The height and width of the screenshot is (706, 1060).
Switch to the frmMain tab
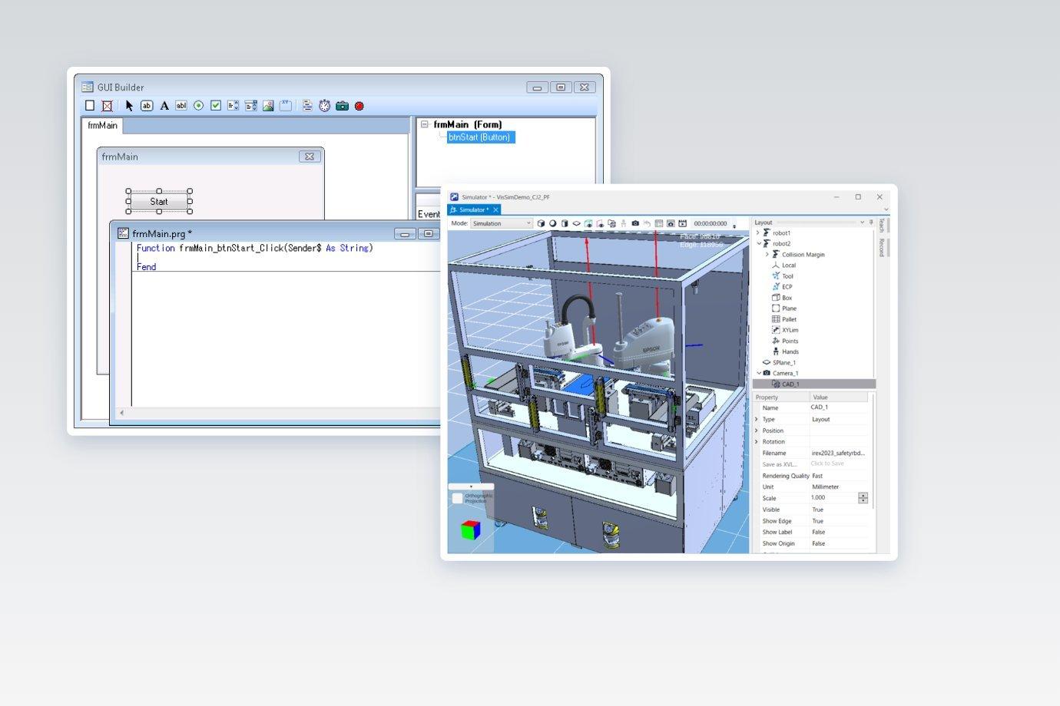coord(103,125)
